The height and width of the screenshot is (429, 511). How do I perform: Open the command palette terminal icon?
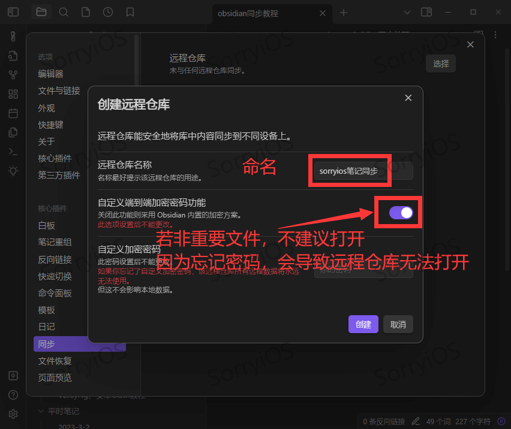[13, 151]
